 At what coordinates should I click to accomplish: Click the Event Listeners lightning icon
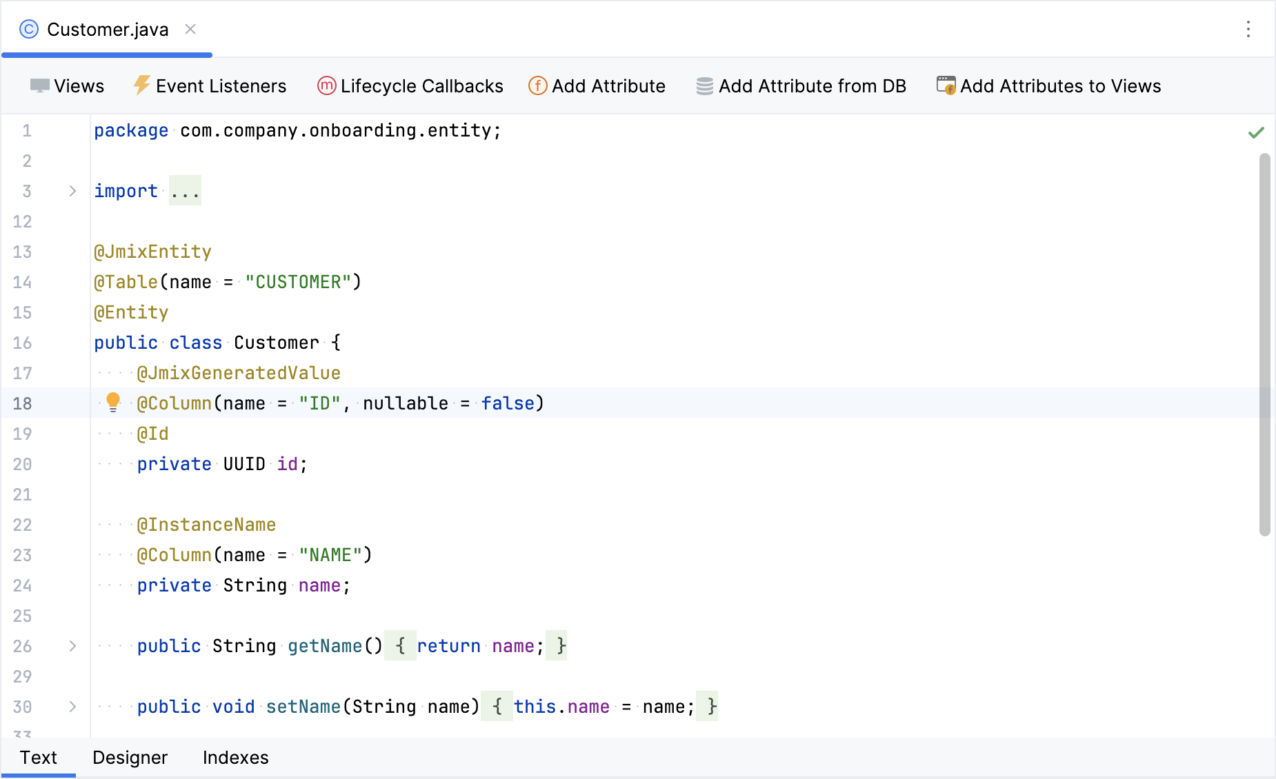point(141,85)
